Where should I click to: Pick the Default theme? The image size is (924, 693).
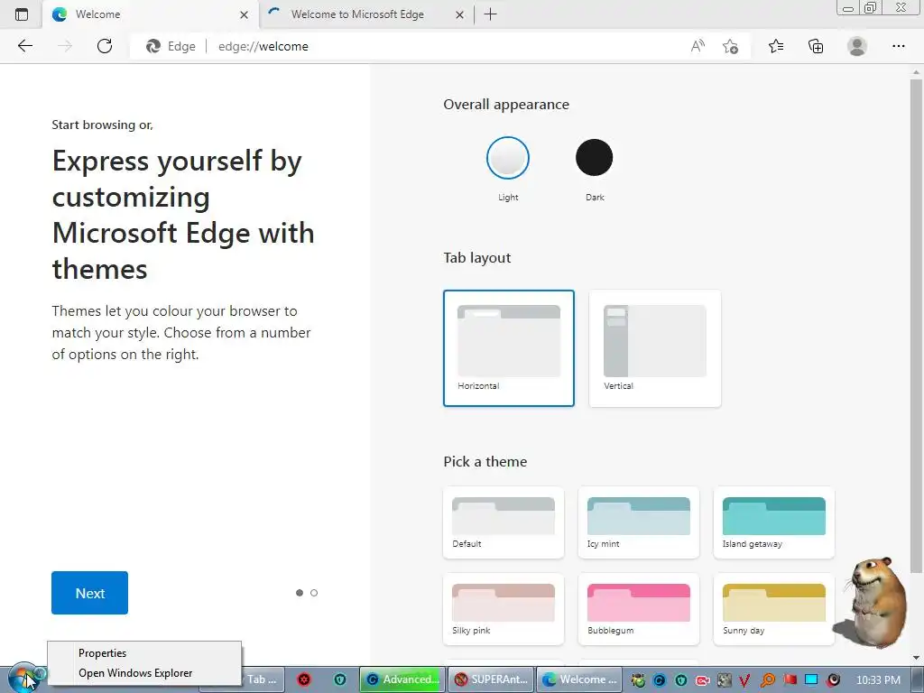pyautogui.click(x=504, y=522)
